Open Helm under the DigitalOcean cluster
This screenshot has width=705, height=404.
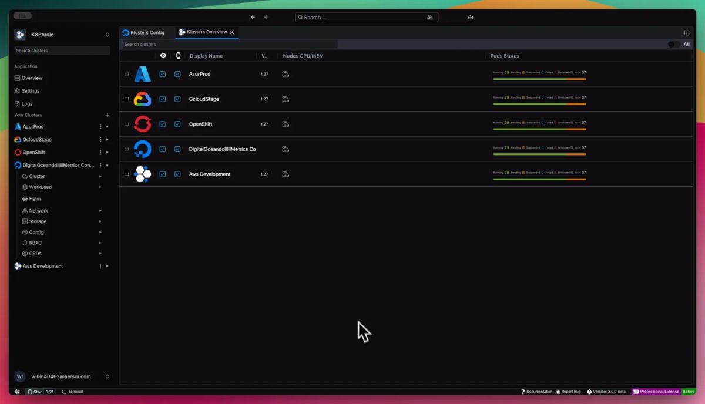(x=31, y=199)
